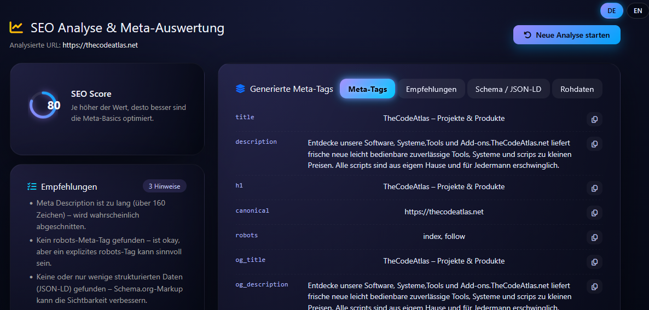The height and width of the screenshot is (310, 649).
Task: Click the Empfehlungen card heading
Action: (x=69, y=187)
